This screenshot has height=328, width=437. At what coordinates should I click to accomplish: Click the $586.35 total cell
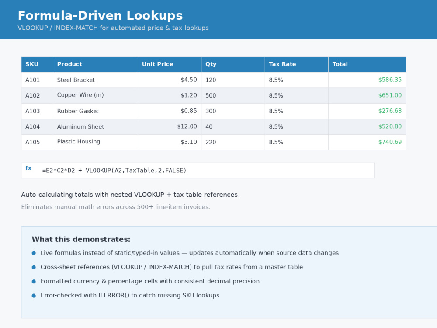[368, 80]
